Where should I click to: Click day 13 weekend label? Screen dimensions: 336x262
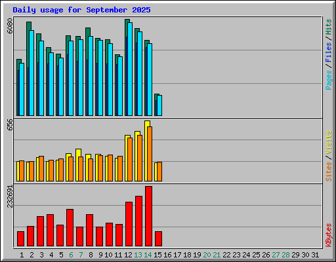click(138, 255)
